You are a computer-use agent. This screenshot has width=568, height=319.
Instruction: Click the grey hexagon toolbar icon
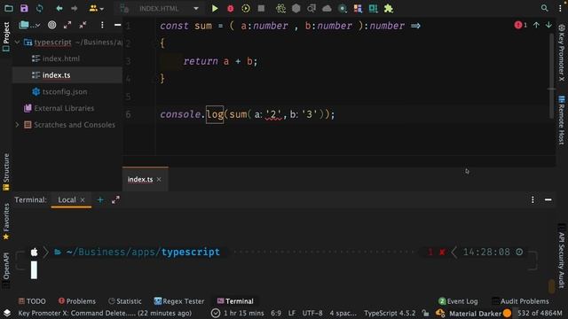(x=296, y=8)
